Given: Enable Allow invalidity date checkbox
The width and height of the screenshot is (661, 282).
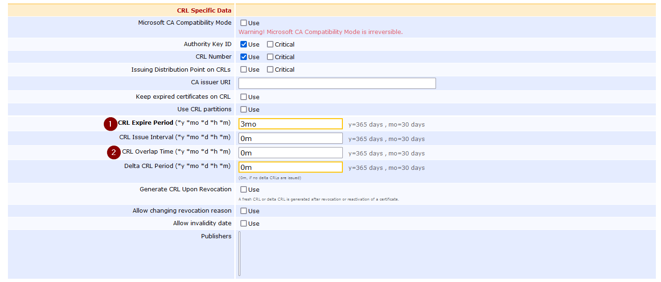Looking at the screenshot, I should [x=244, y=223].
